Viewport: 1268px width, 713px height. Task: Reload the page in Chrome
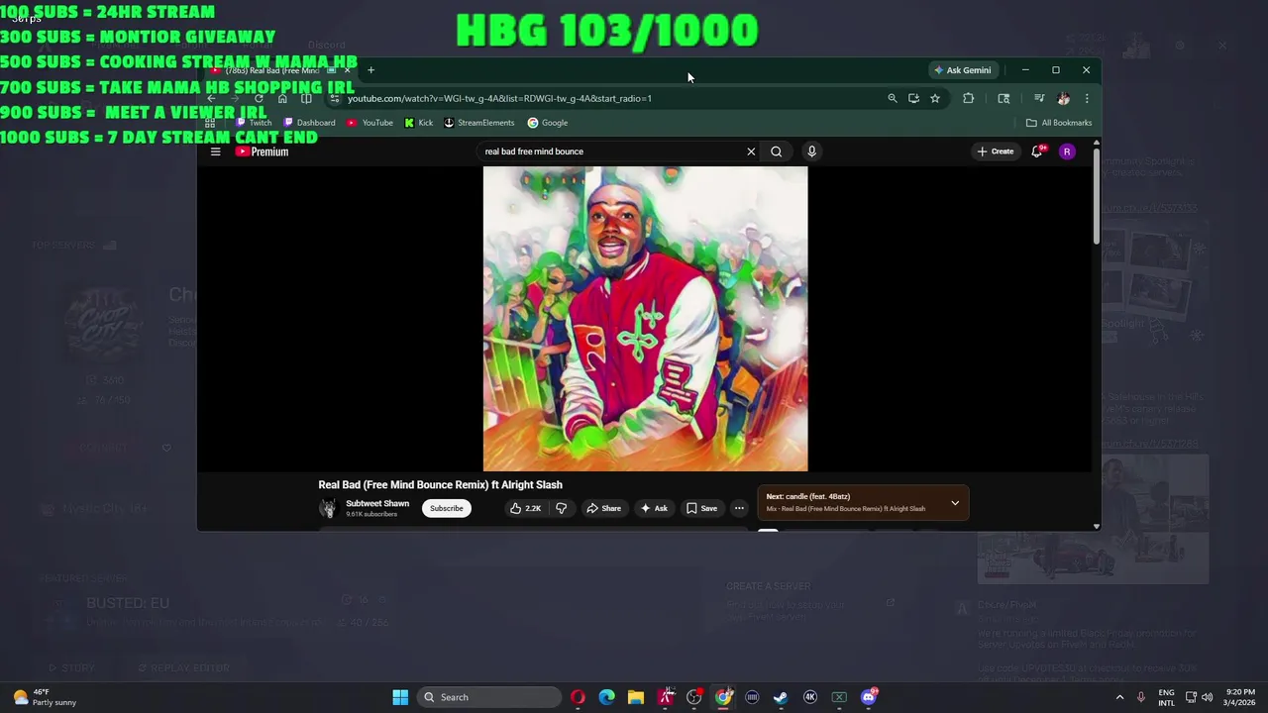coord(259,98)
